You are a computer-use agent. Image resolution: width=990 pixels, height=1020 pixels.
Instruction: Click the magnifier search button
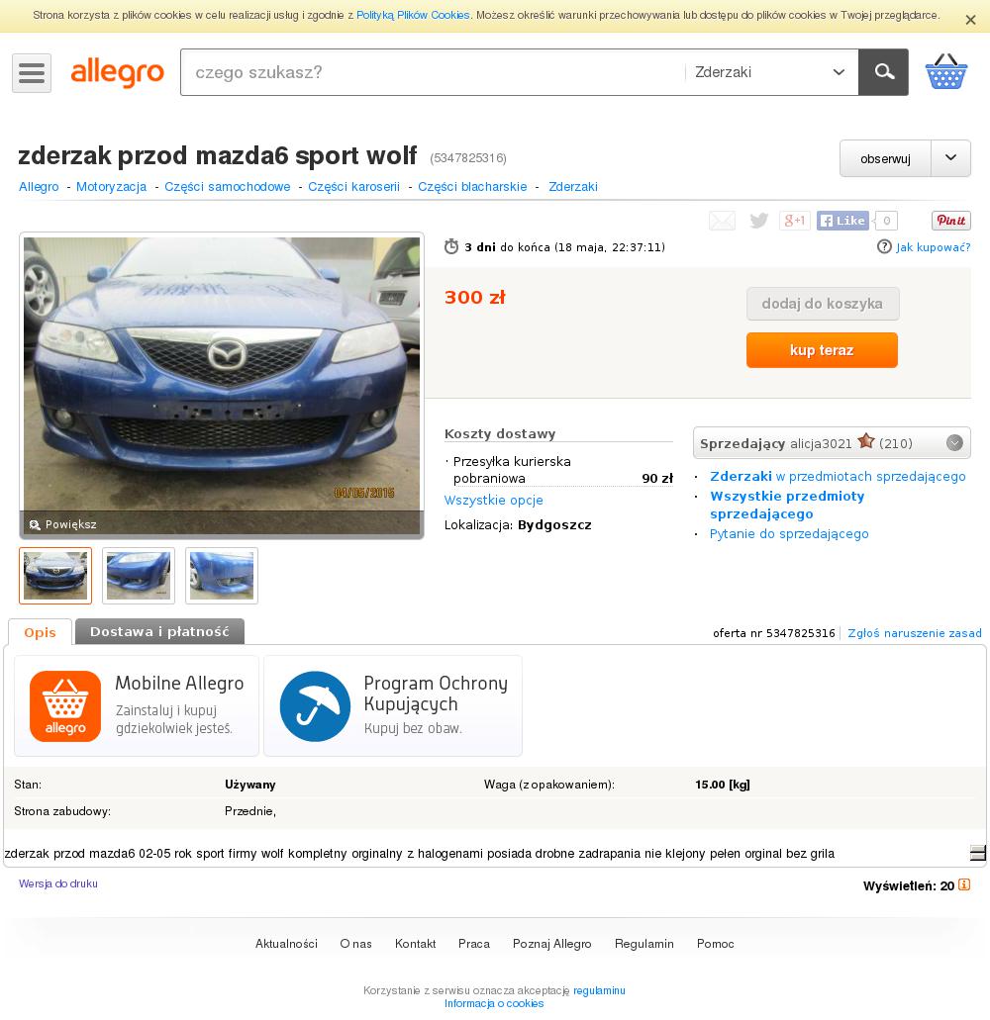[883, 72]
